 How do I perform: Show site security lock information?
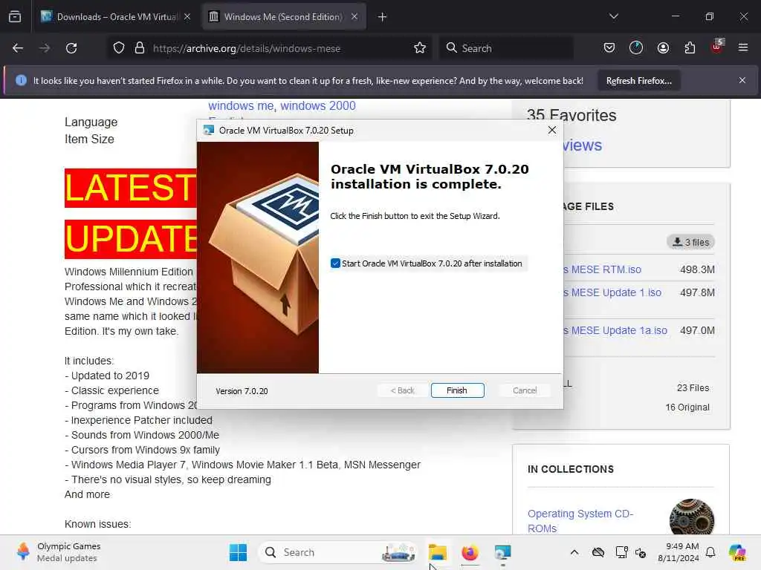(x=140, y=48)
